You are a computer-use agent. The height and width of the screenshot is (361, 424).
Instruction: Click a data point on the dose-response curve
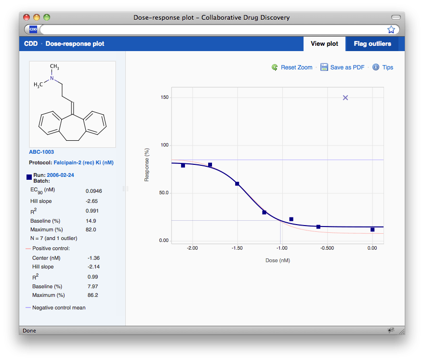coord(238,183)
